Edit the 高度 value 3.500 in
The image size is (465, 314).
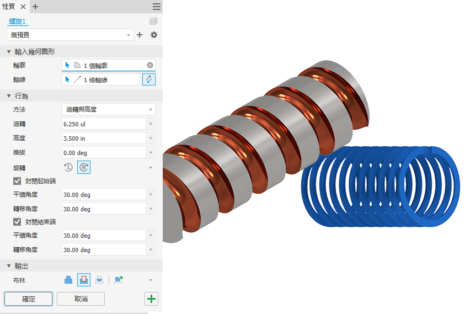104,139
